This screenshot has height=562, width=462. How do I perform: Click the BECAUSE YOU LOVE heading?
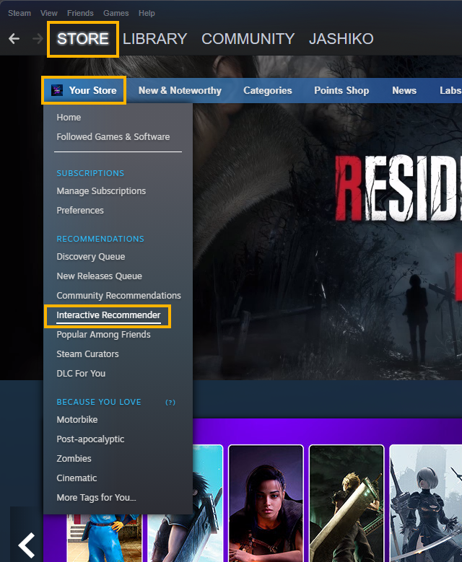point(99,402)
